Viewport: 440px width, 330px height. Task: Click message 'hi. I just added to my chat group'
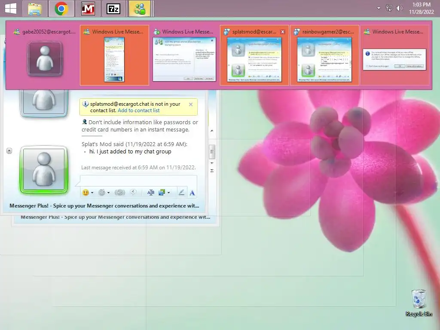130,152
